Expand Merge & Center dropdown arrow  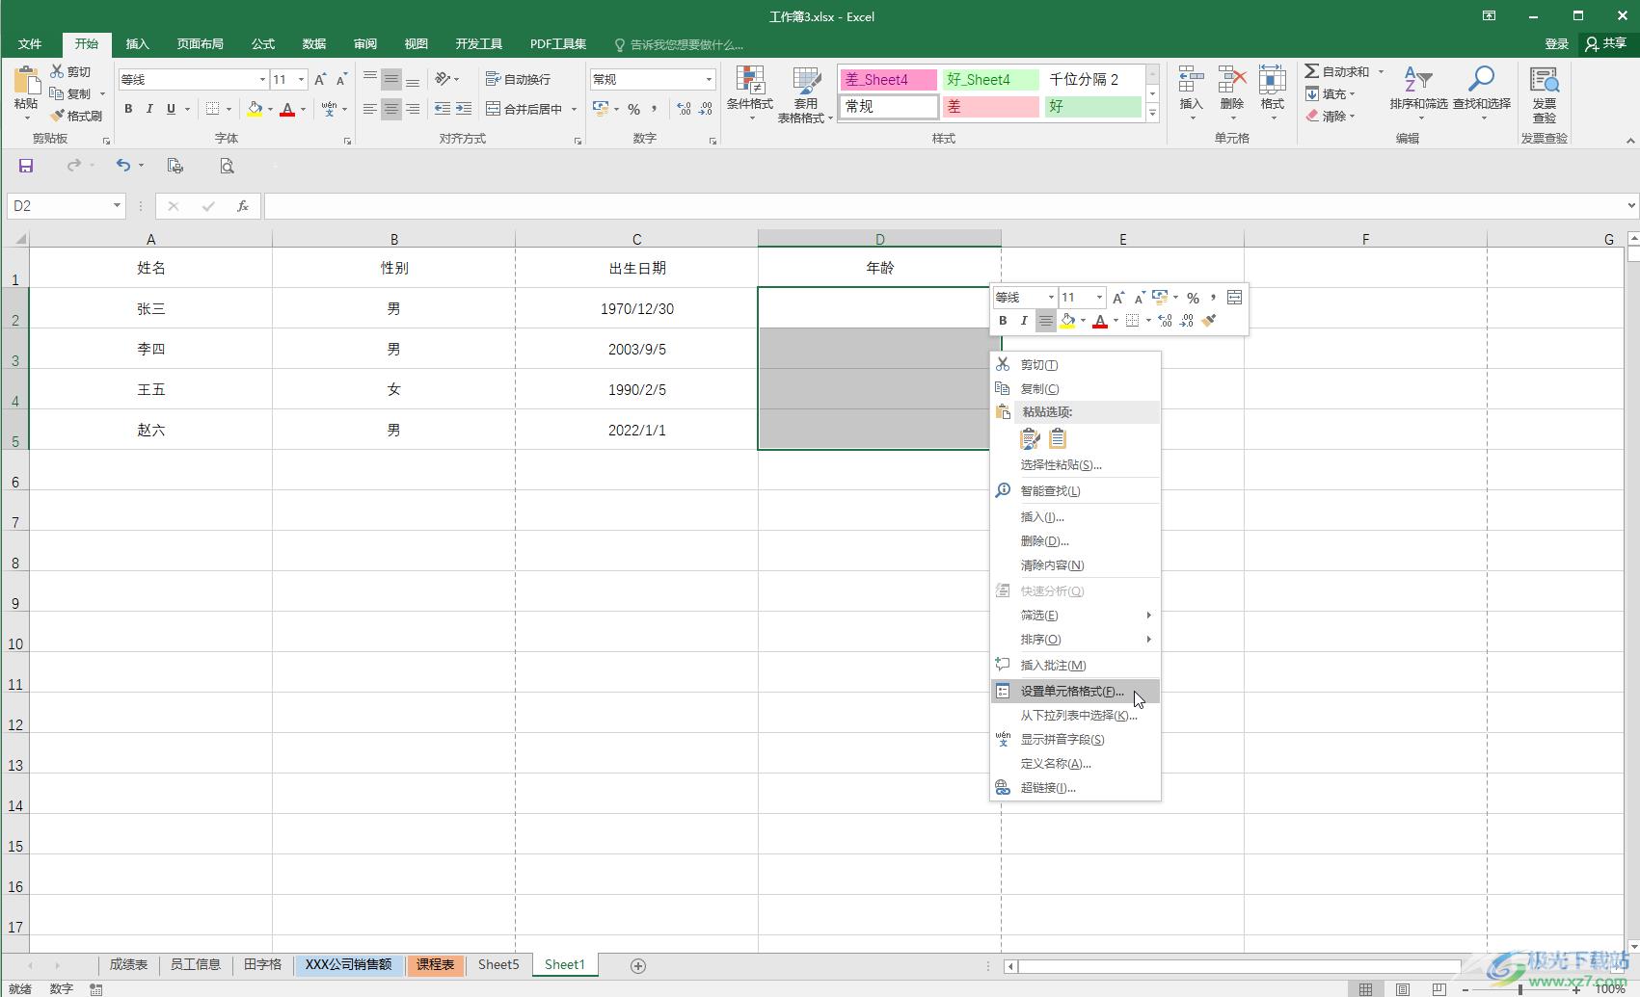click(574, 109)
